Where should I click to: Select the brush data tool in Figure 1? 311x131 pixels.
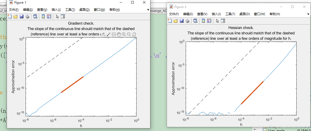tap(108, 34)
